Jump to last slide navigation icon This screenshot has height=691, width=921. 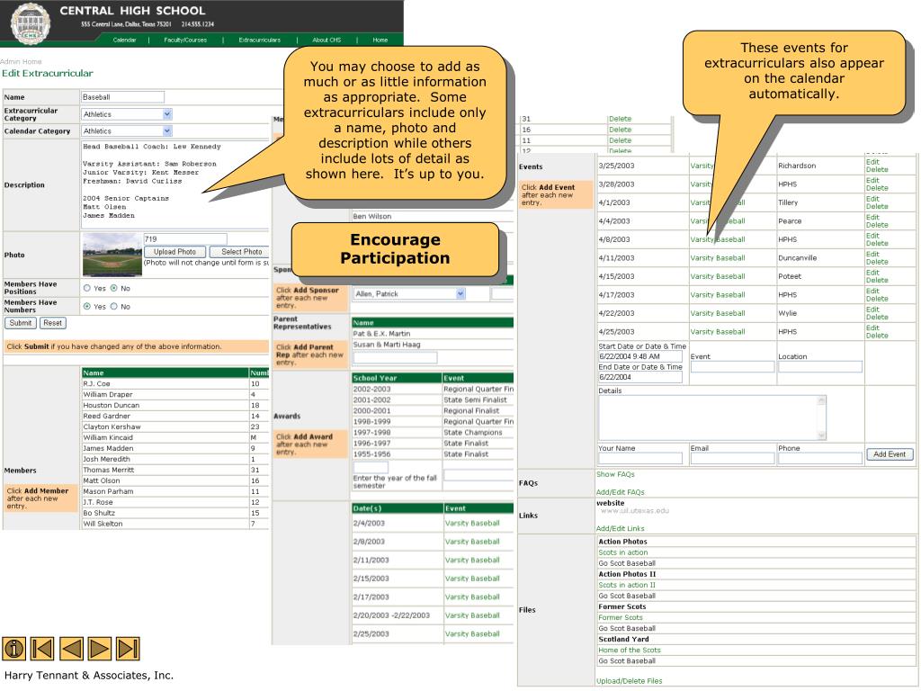tap(128, 649)
